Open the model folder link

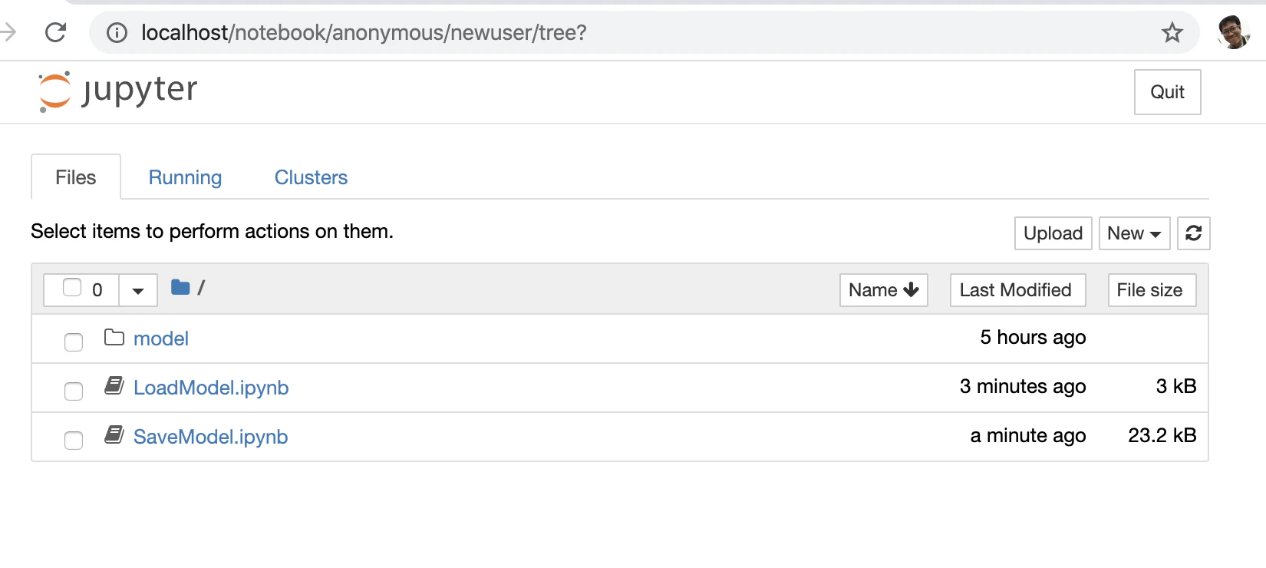point(161,338)
